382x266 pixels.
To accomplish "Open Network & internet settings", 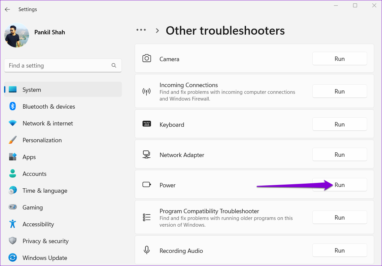I will point(47,123).
